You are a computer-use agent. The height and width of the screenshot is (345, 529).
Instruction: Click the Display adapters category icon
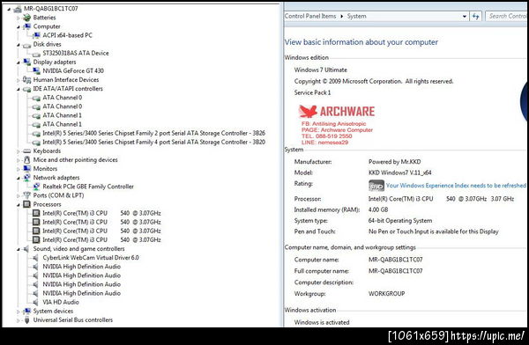pyautogui.click(x=27, y=62)
